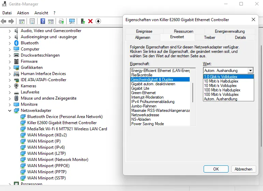Select the Fließkontrolle property
This screenshot has width=263, height=191.
160,75
